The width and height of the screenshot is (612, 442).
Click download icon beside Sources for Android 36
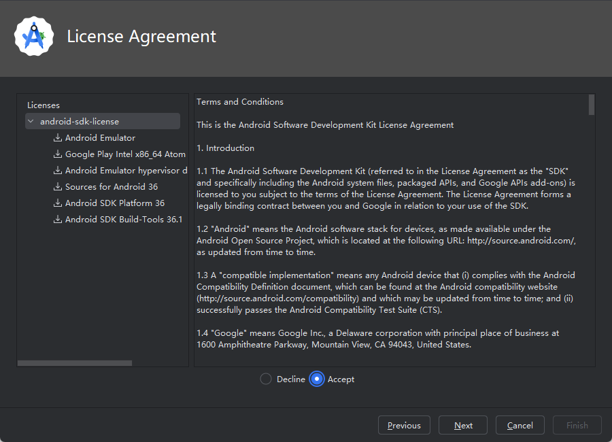click(58, 186)
